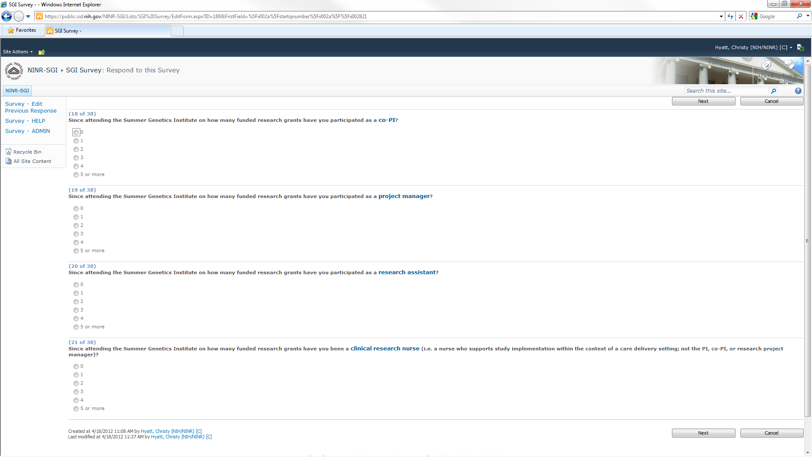Select 3 for clinical research nurse question
The width and height of the screenshot is (812, 457).
pos(76,392)
